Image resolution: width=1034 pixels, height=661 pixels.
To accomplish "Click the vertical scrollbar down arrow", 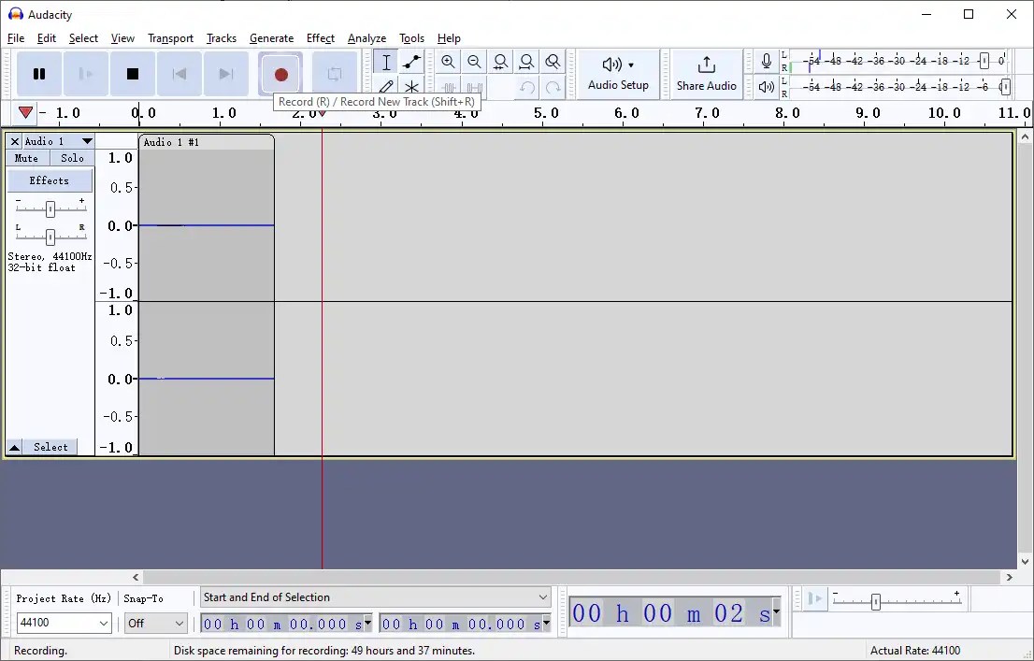I will (1025, 562).
